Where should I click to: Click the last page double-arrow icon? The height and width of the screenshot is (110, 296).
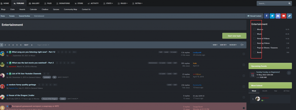pos(32,45)
